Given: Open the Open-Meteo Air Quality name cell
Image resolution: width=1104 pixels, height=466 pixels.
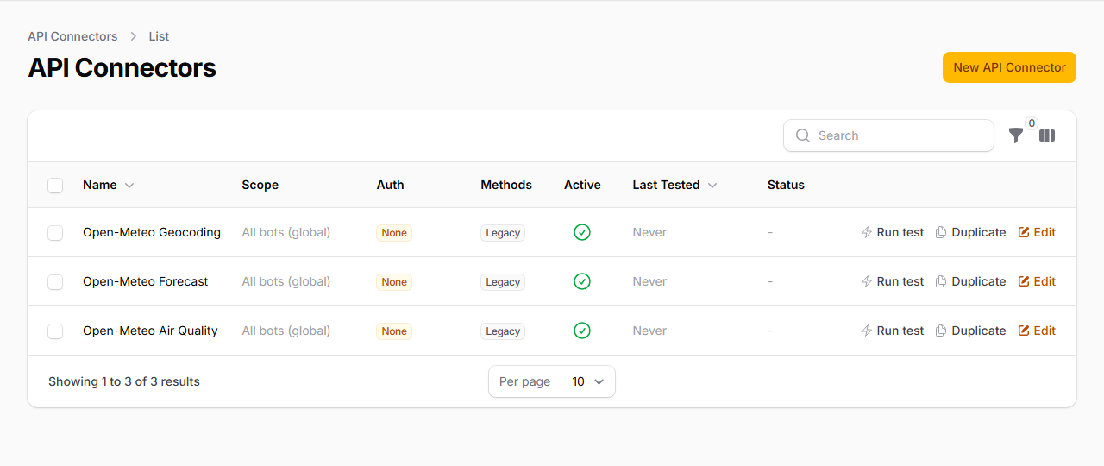Looking at the screenshot, I should 150,331.
